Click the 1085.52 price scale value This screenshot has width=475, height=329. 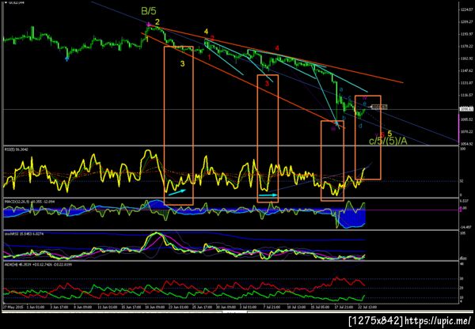click(x=467, y=119)
